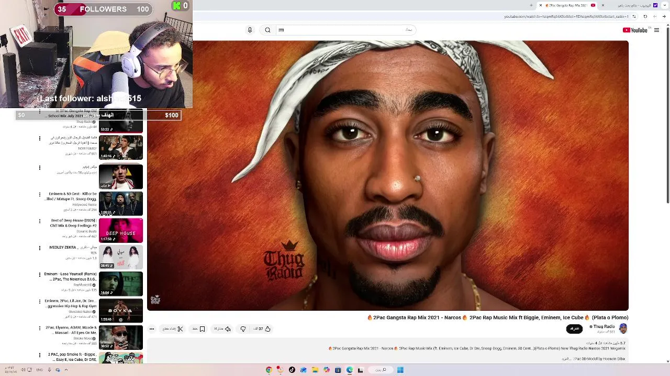This screenshot has width=670, height=376.
Task: Open options menu for Aggressive Hip Hop video
Action: pos(39,301)
